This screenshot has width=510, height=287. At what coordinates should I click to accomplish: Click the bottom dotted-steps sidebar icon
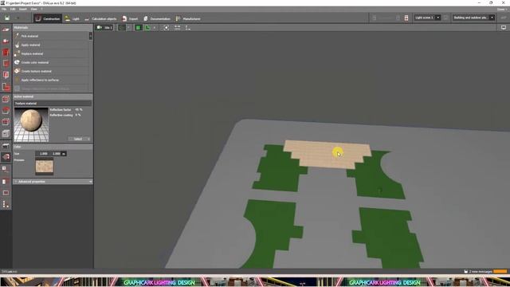click(x=6, y=204)
